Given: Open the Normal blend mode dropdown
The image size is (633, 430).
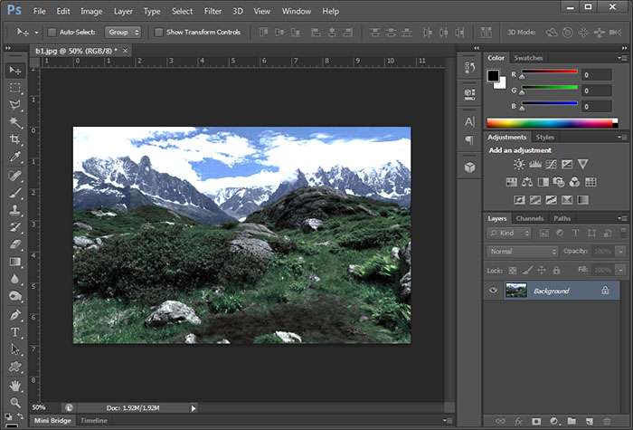Looking at the screenshot, I should pos(523,251).
